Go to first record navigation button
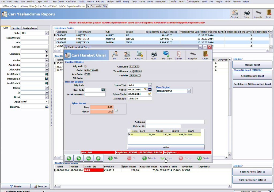 point(69,158)
